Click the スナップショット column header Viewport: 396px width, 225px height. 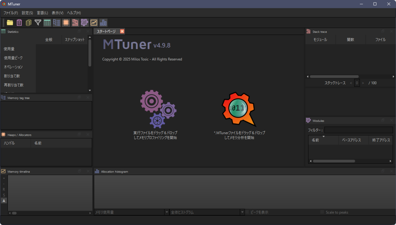75,40
